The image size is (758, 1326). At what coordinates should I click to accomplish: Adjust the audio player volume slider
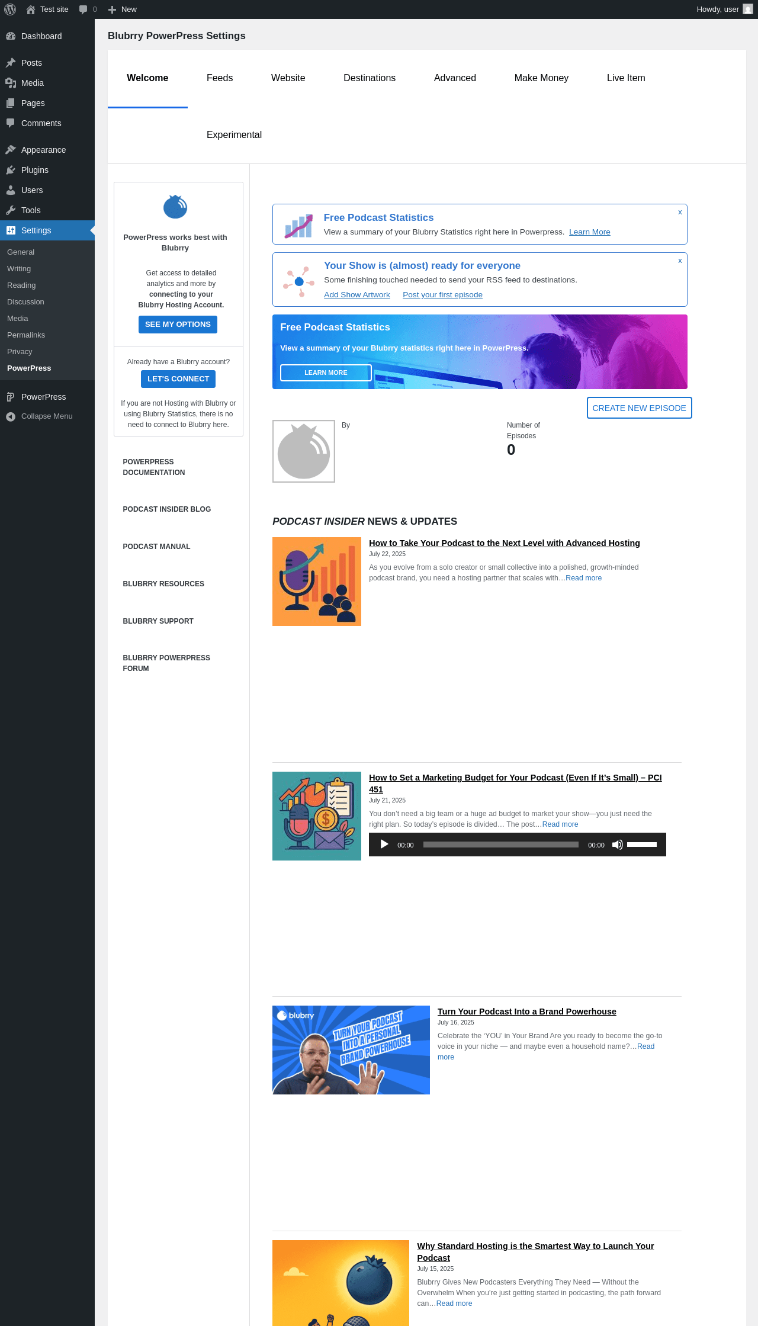642,845
